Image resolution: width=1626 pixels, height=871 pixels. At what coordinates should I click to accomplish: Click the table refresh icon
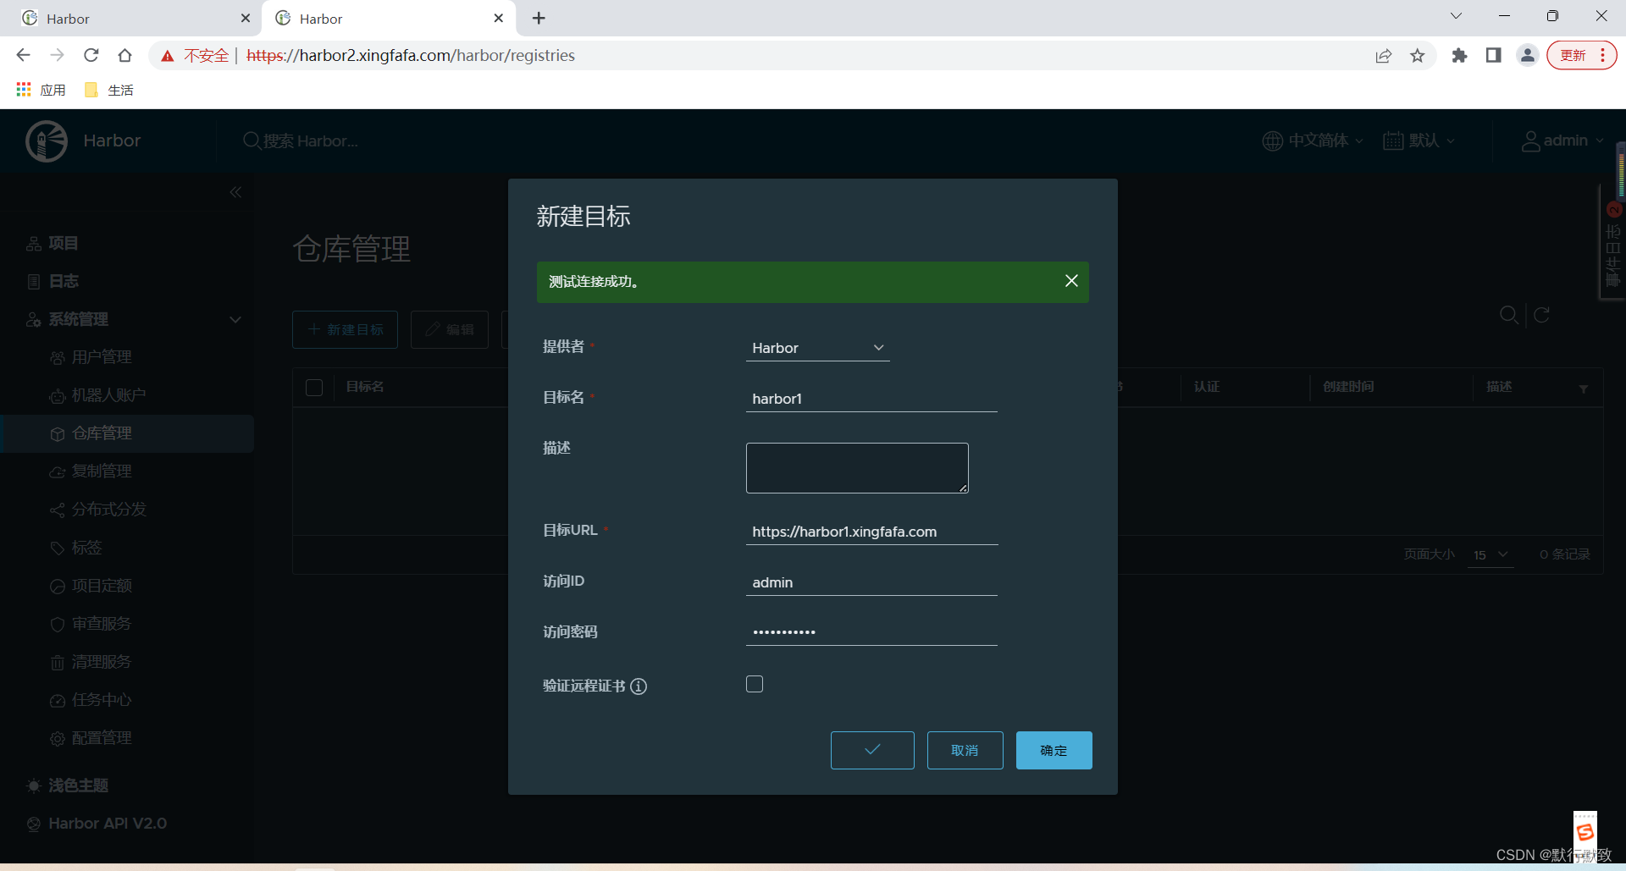[1542, 315]
